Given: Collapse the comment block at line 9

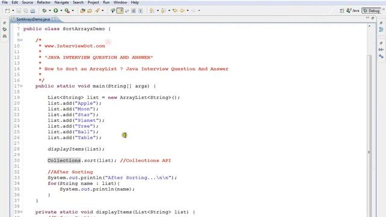Looking at the screenshot, I should 22,40.
